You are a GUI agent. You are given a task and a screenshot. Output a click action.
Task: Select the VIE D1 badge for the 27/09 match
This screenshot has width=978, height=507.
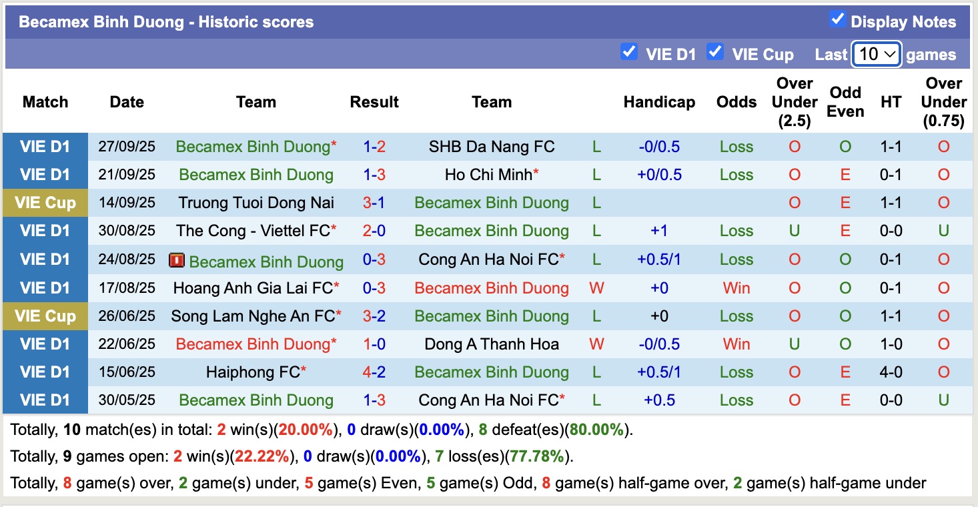click(45, 146)
